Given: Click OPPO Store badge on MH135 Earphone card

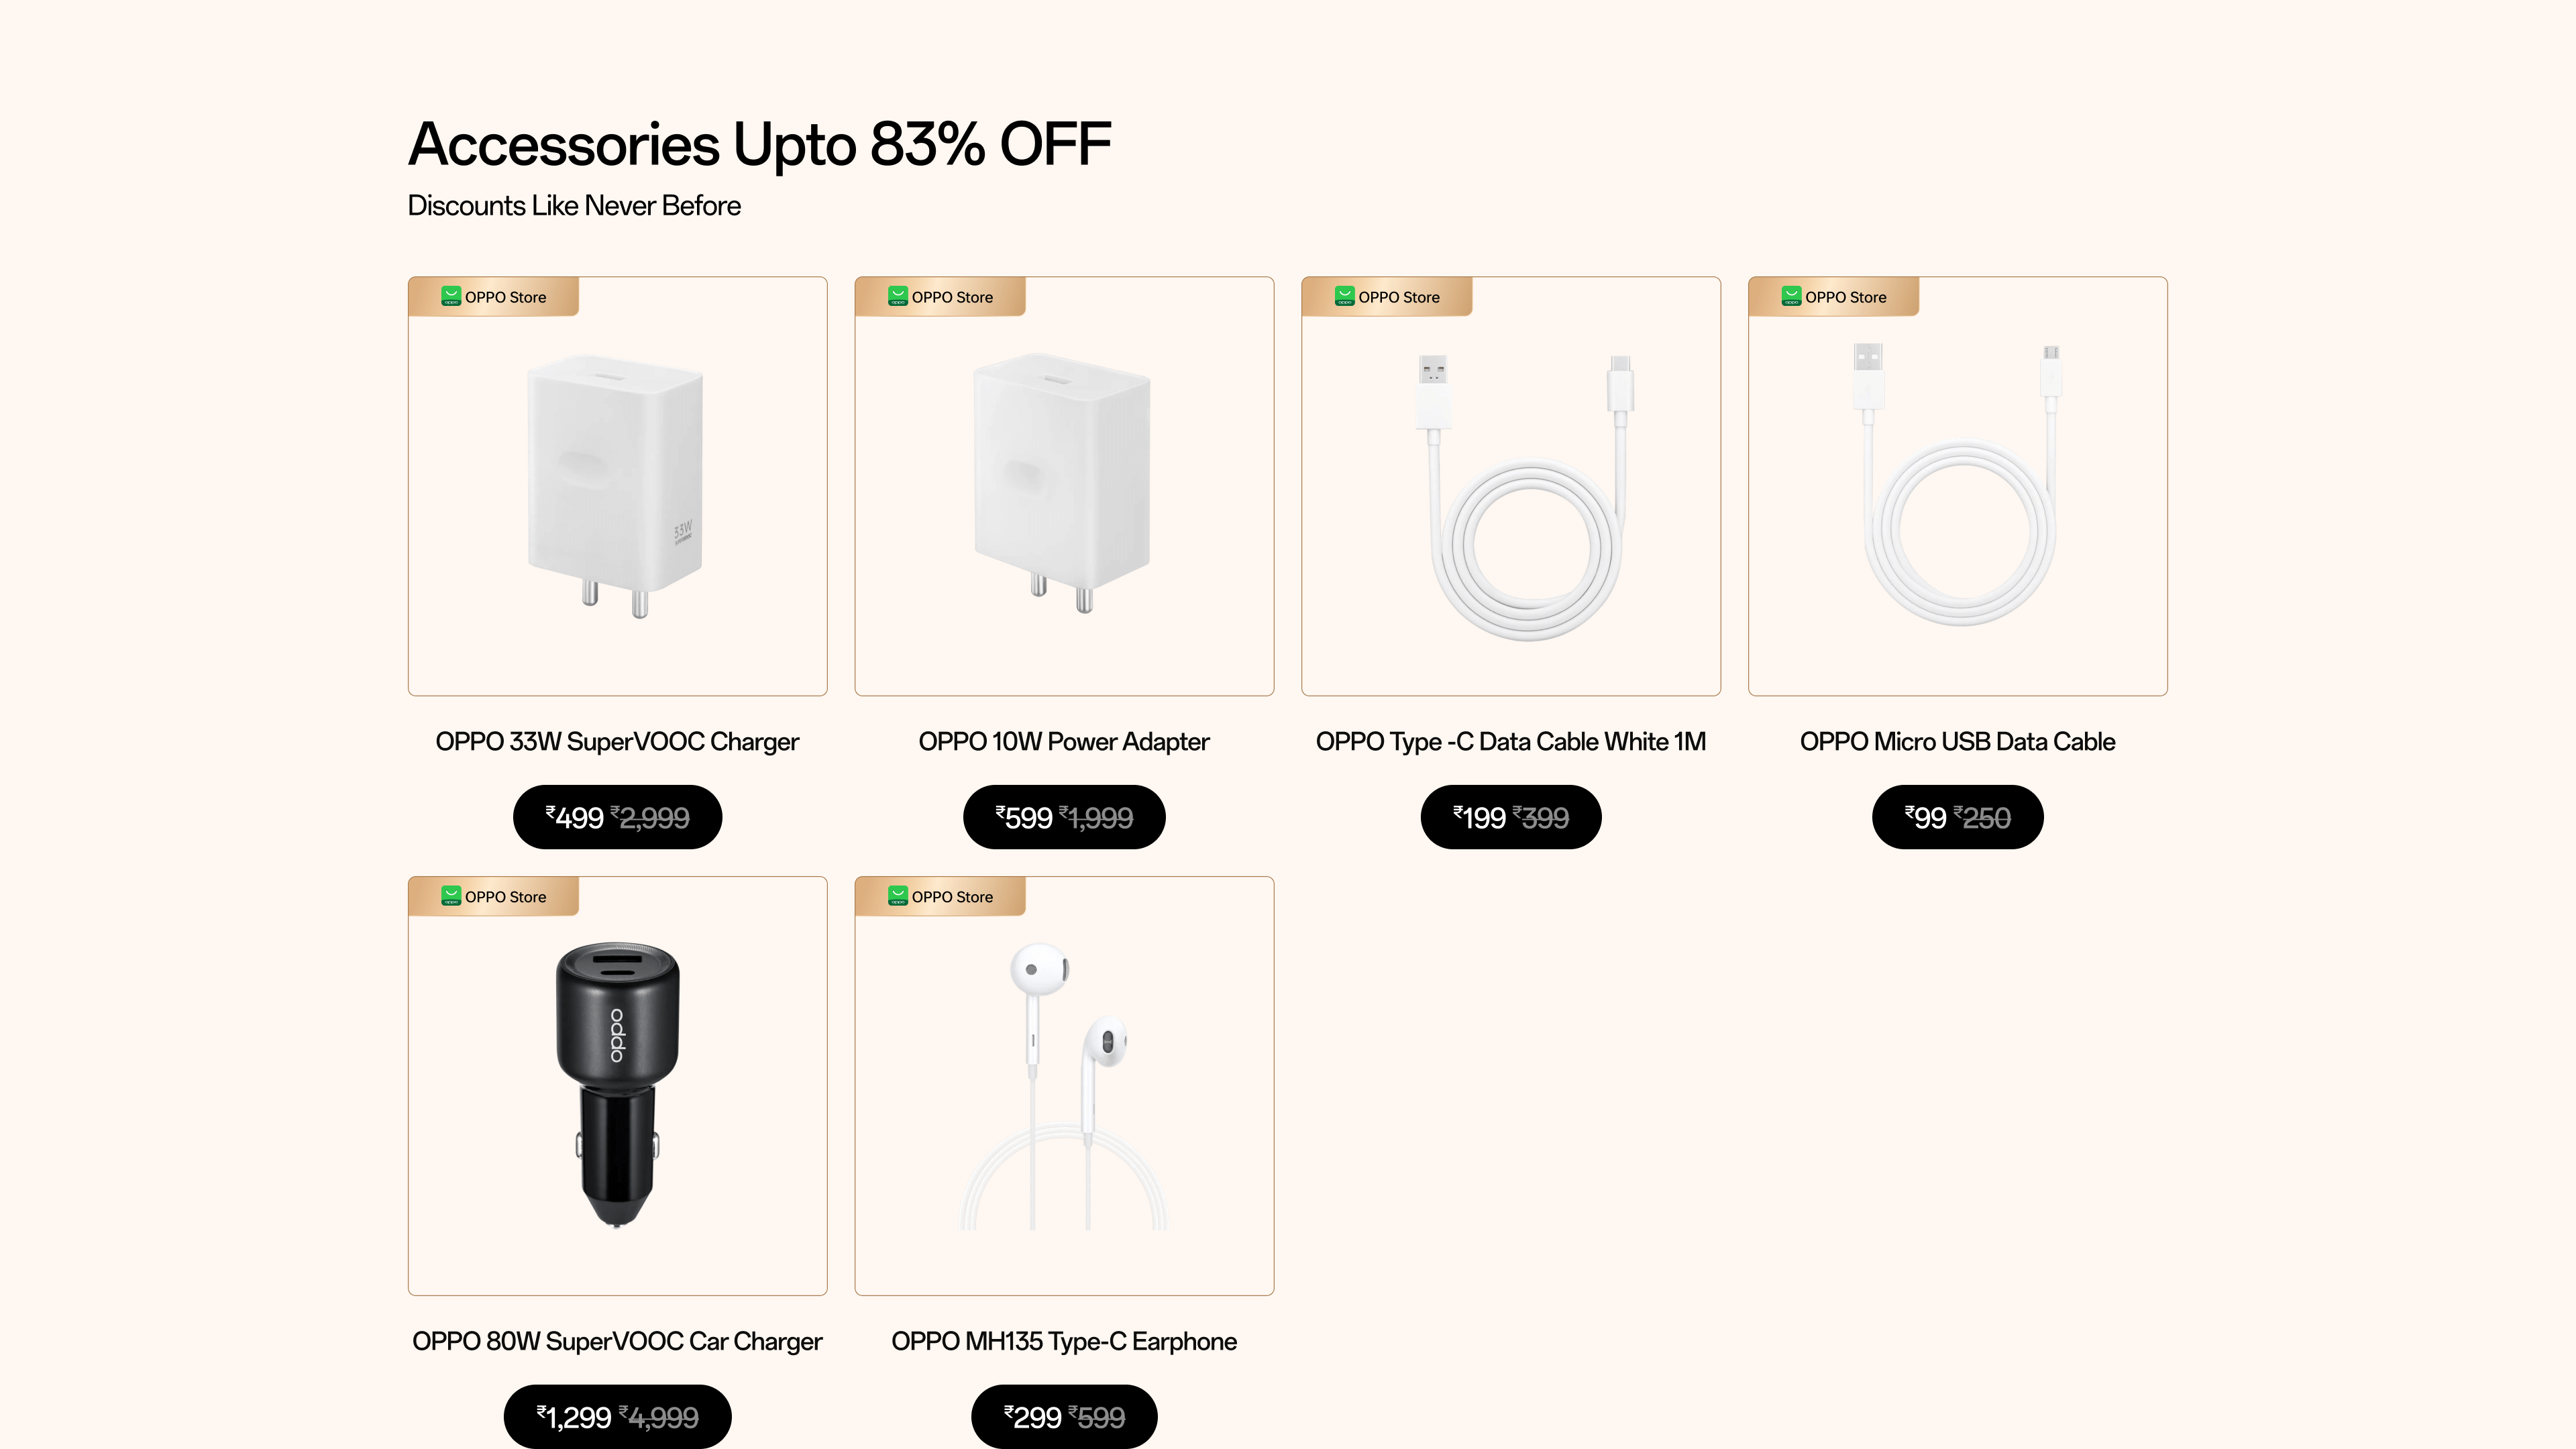Looking at the screenshot, I should coord(941,897).
